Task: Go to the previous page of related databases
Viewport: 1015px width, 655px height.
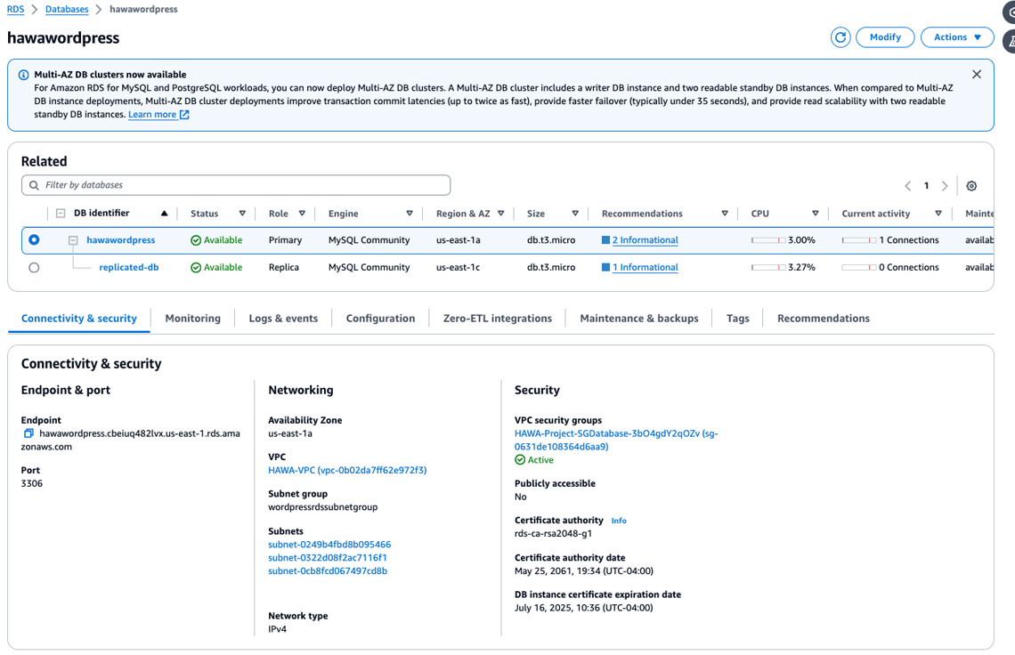Action: pos(907,186)
